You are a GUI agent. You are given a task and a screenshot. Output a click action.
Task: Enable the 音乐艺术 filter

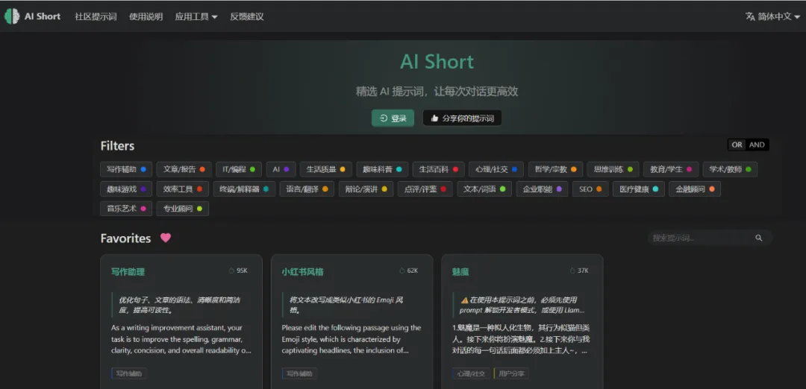pos(126,209)
